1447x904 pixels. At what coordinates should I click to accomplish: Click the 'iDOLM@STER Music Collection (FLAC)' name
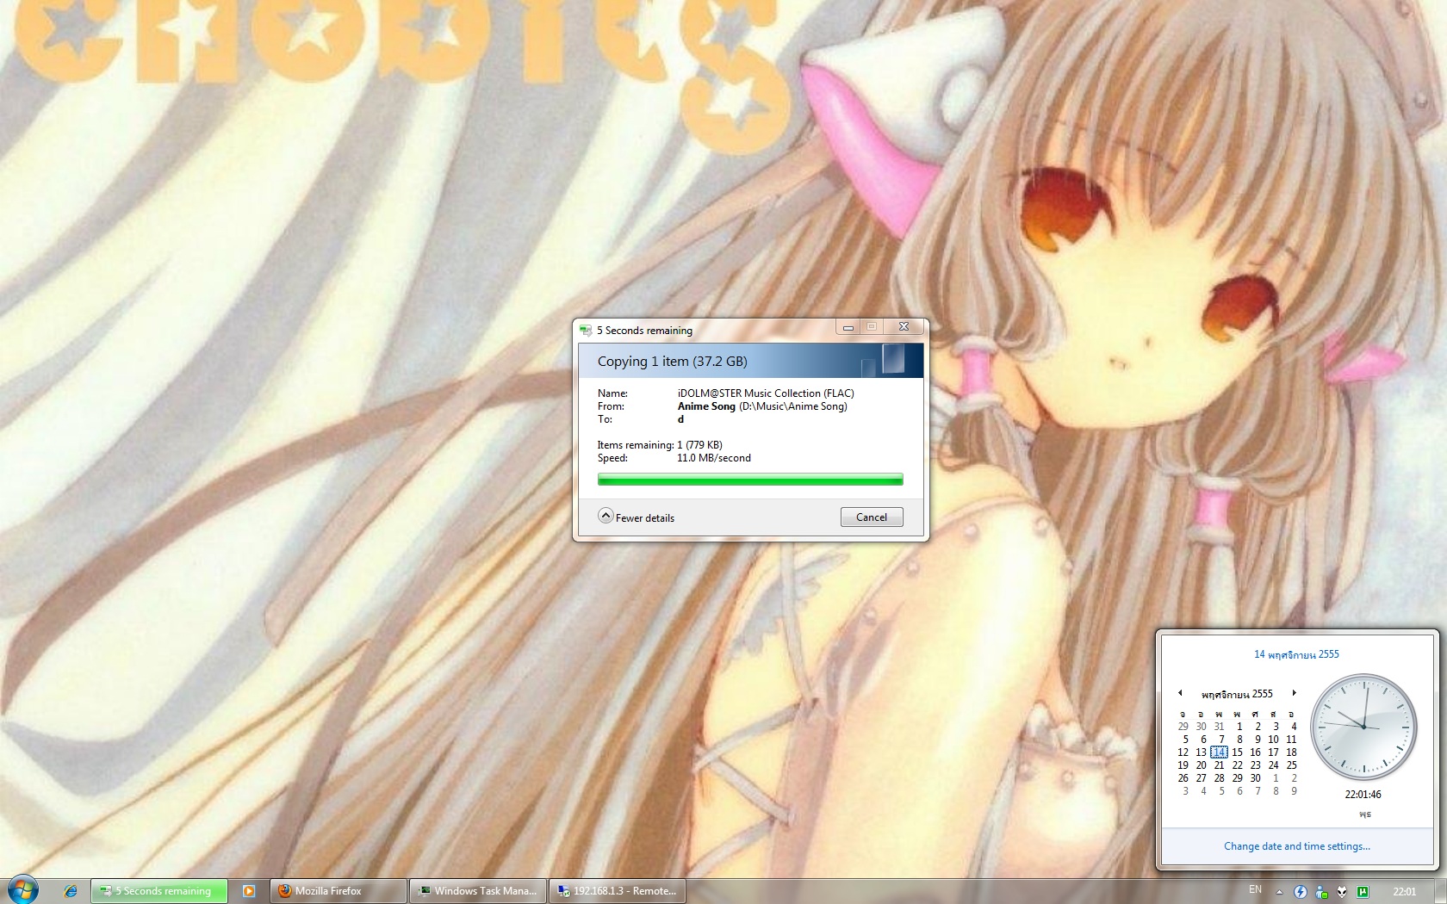pos(766,393)
